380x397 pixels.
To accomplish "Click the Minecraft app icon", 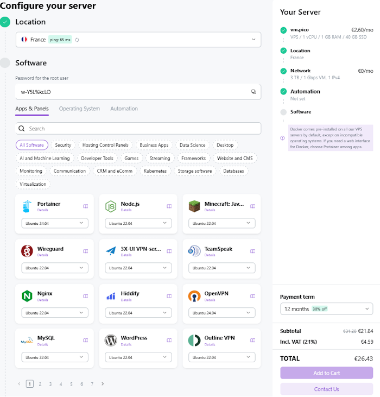I will pos(194,206).
